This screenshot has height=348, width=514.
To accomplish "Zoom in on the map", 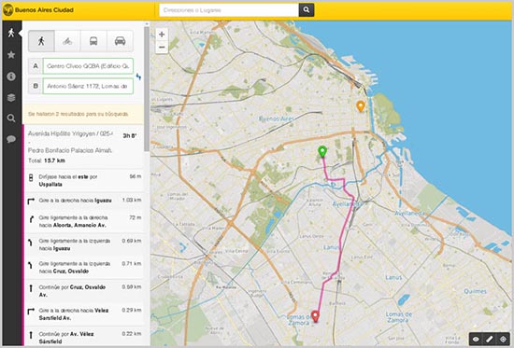I will [162, 35].
